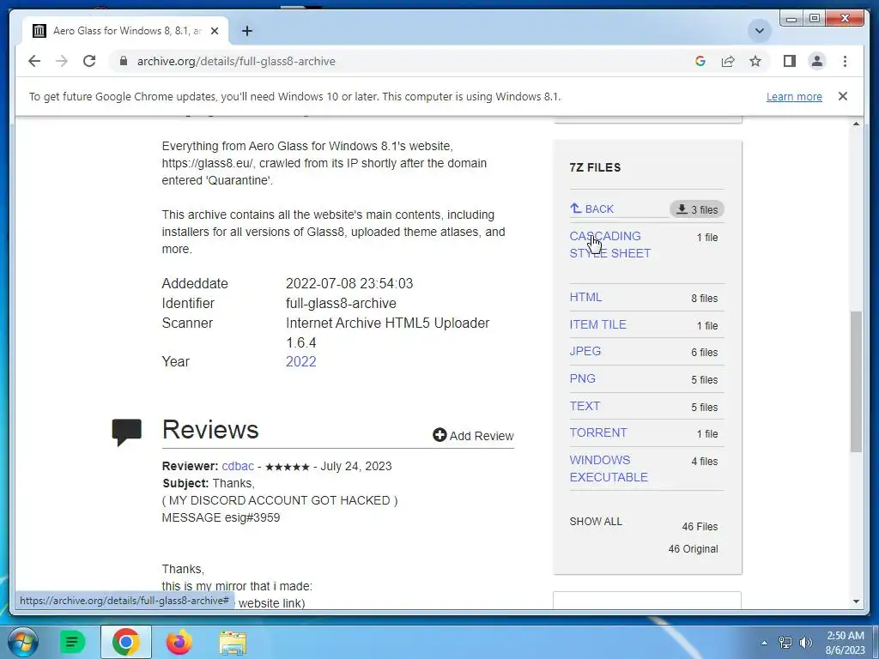Share this page icon

[x=728, y=61]
